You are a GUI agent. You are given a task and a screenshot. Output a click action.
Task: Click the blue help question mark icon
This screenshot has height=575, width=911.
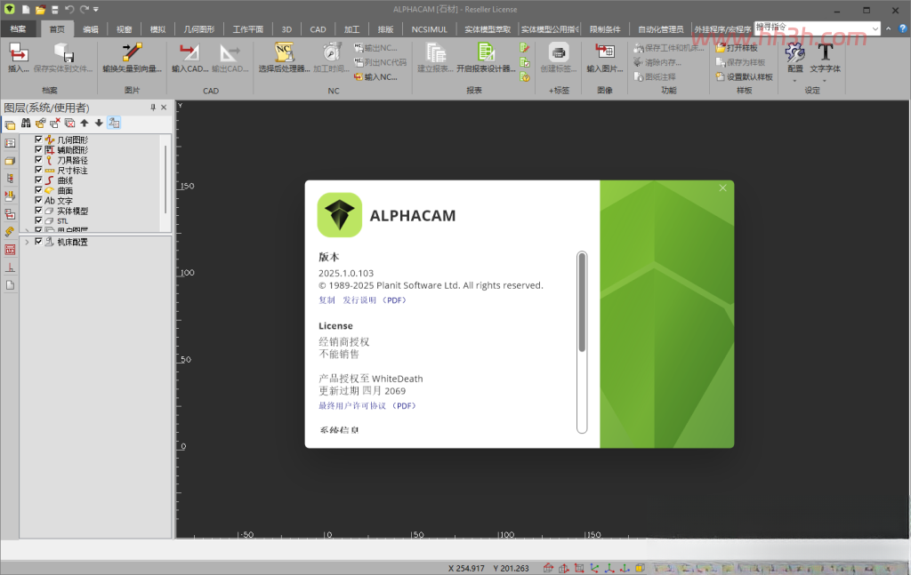coord(903,28)
